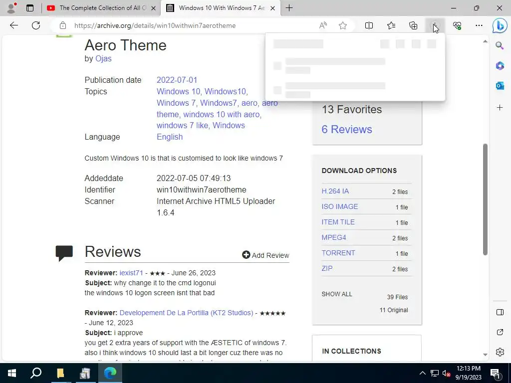Open the Edge profile avatar
The width and height of the screenshot is (511, 383).
[12, 8]
